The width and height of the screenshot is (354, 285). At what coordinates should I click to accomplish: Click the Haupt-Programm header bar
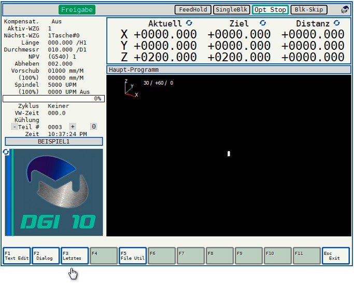point(229,70)
